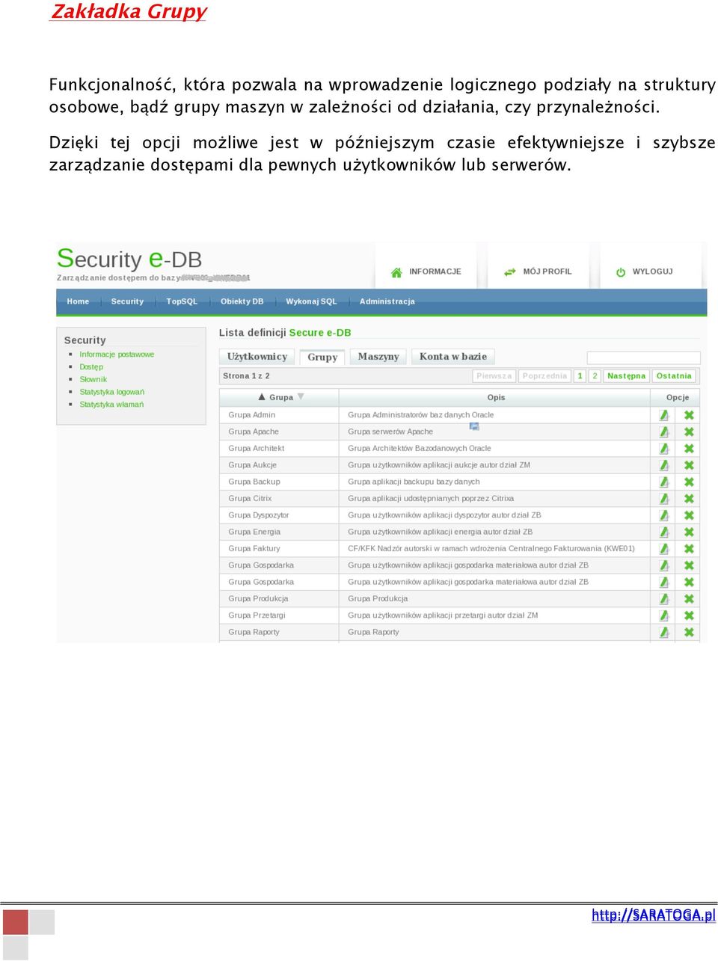Click the Pierwsza pagination button
This screenshot has width=718, height=961.
click(x=494, y=376)
